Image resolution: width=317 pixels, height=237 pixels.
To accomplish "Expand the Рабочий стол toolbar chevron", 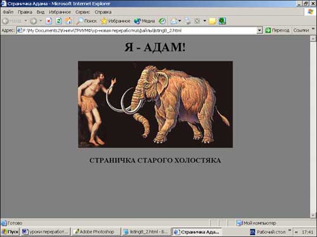I will [290, 230].
